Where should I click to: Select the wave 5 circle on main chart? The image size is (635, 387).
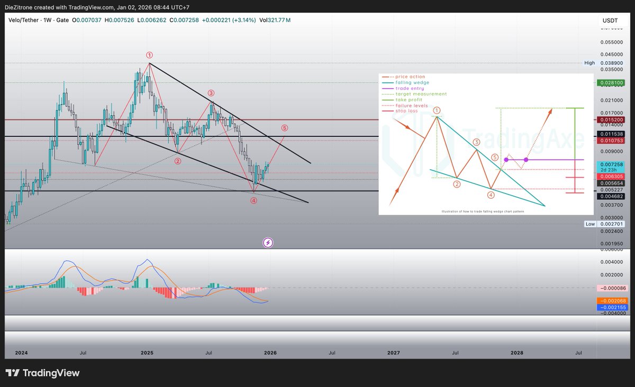point(285,128)
